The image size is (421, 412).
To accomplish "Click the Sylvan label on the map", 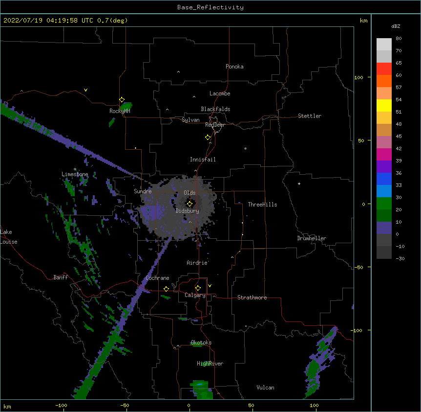I will tap(190, 120).
